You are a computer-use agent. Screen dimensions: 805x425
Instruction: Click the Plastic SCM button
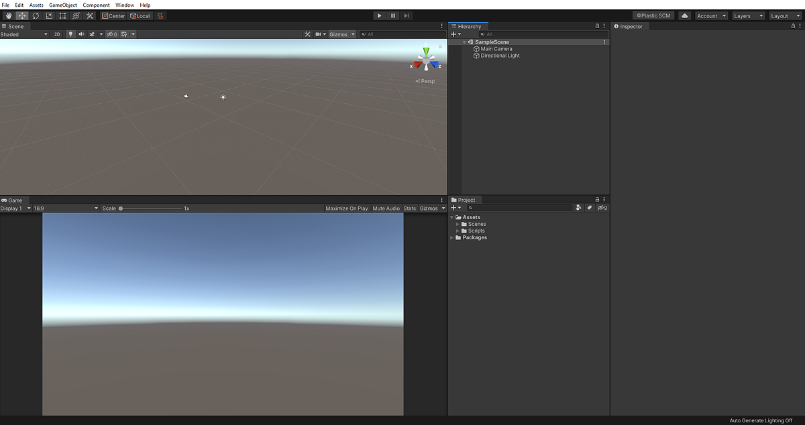(653, 15)
